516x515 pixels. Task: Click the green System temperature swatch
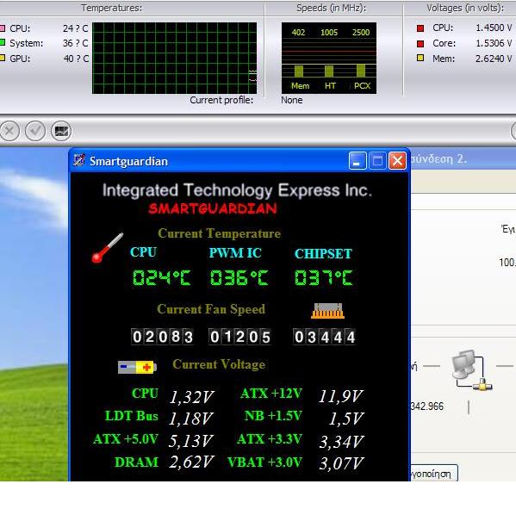[x=3, y=42]
